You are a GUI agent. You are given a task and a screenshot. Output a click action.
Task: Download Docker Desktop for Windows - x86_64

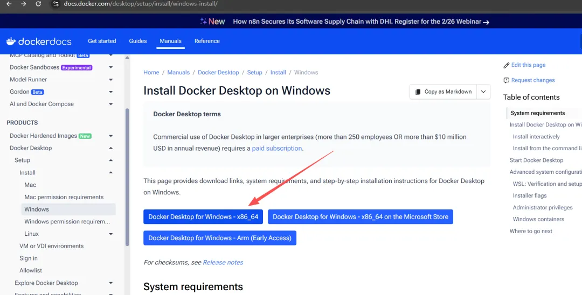click(x=203, y=217)
